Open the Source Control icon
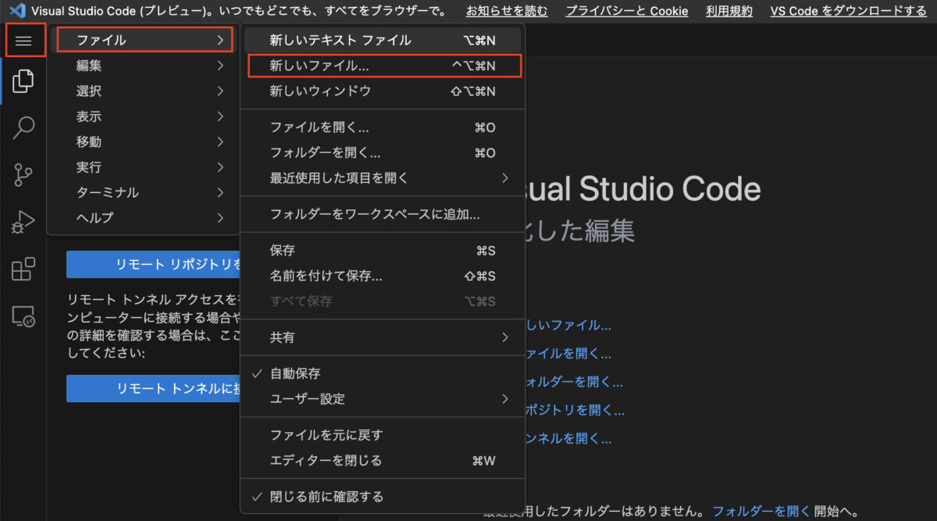This screenshot has height=521, width=937. pos(23,174)
